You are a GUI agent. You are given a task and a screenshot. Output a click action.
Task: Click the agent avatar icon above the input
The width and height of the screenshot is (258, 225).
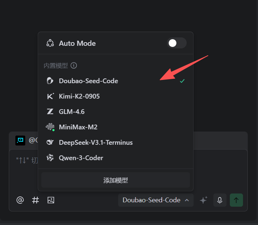coord(20,140)
